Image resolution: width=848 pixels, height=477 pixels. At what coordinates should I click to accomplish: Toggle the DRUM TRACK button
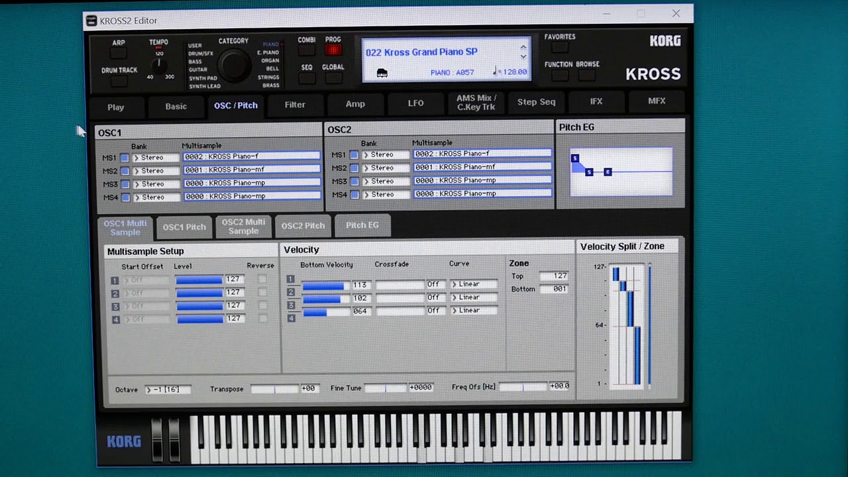[x=119, y=81]
